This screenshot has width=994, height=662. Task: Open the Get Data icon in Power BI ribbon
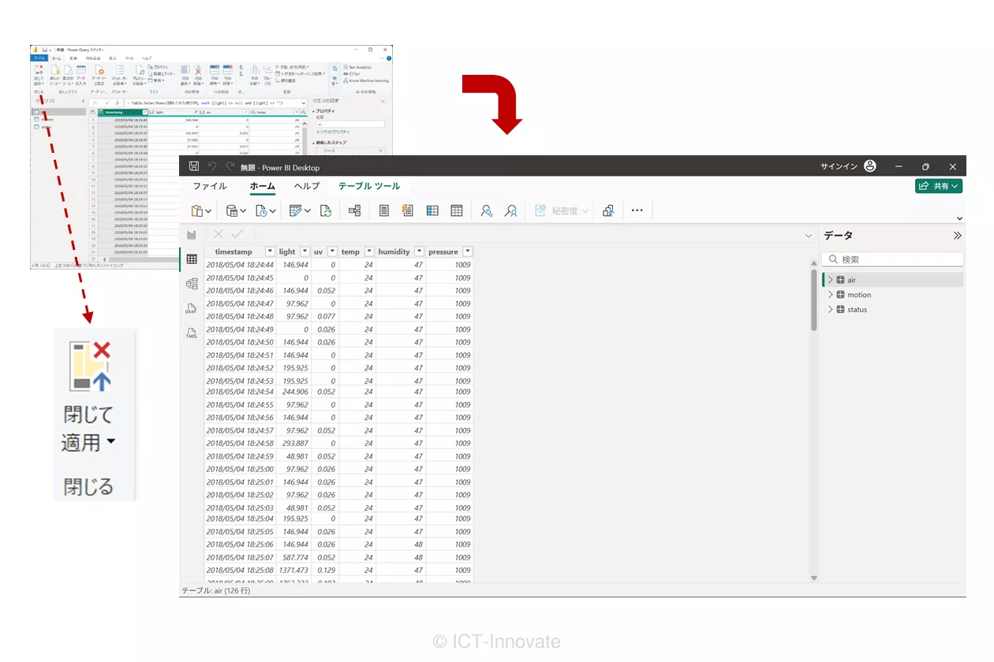point(232,210)
